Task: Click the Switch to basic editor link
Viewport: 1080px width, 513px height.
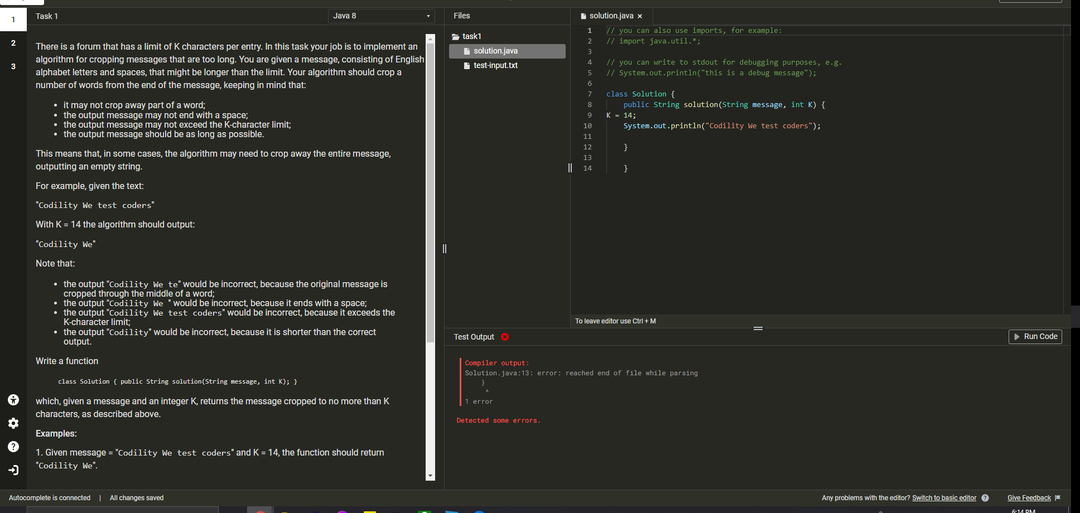Action: (944, 498)
